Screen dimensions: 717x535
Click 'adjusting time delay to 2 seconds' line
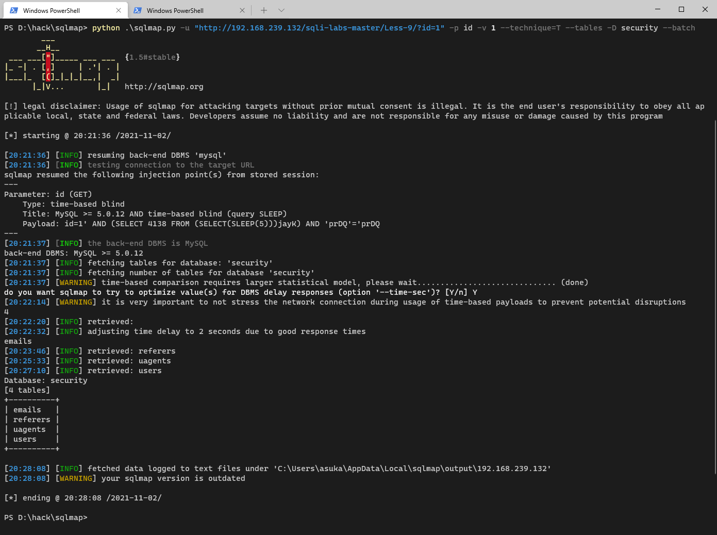coord(185,331)
